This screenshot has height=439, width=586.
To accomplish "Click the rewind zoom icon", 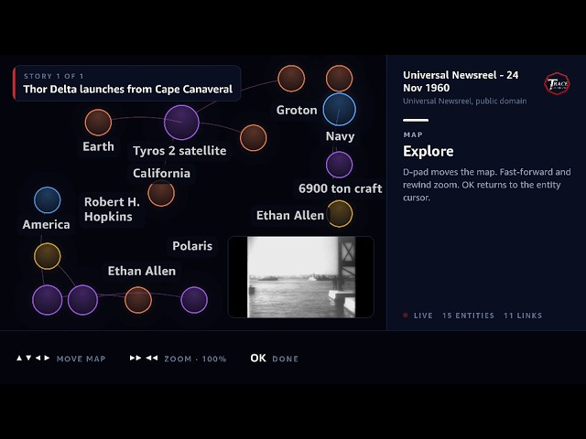I will (152, 358).
